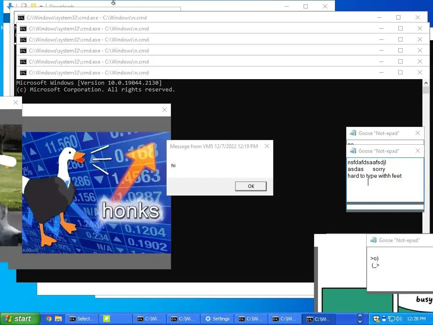
Task: Click notepad icon of the ASCII goose Not-epad
Action: (373, 240)
